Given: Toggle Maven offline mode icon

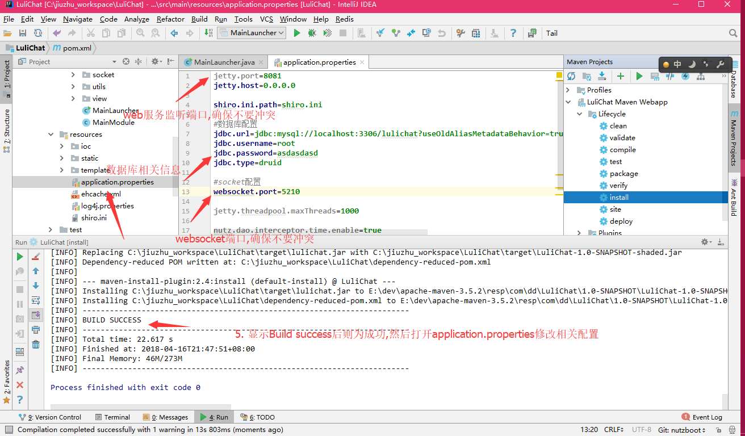Looking at the screenshot, I should coord(670,76).
